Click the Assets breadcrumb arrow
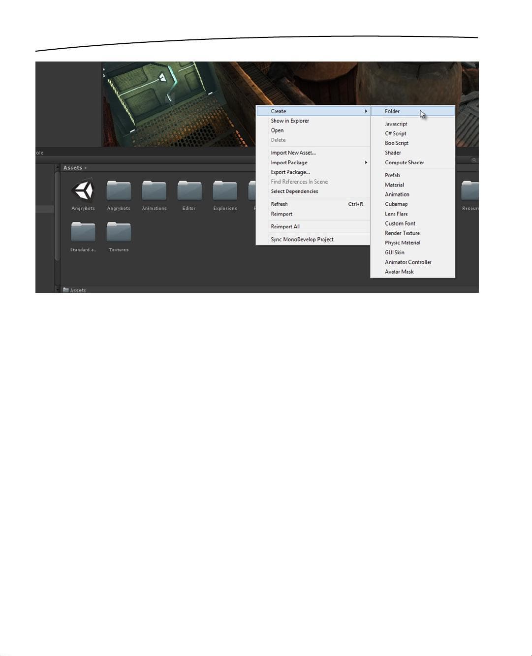Image resolution: width=532 pixels, height=656 pixels. [x=86, y=168]
